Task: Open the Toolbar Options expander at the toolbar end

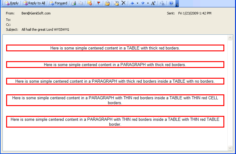Action: coord(177,4)
